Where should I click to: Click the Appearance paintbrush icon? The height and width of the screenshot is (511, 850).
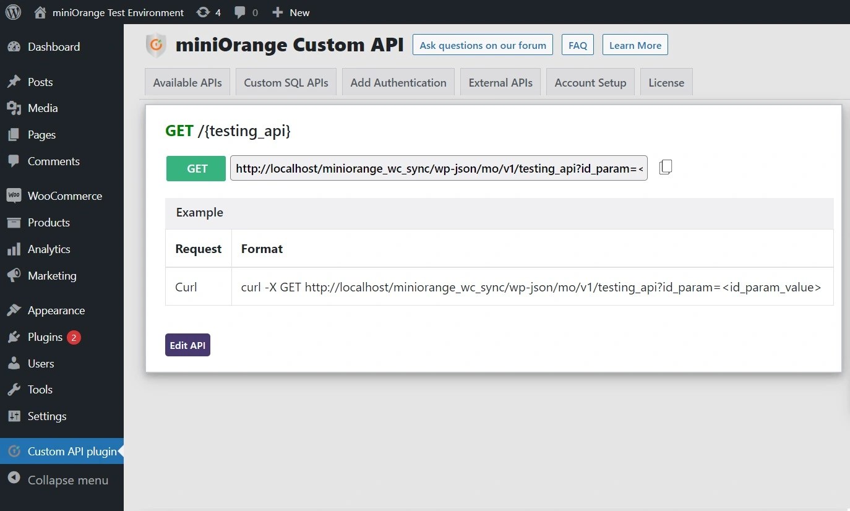[15, 310]
